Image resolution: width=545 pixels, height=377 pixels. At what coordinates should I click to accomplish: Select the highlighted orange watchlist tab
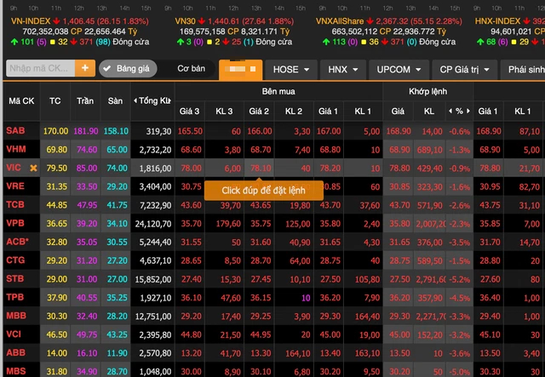(240, 69)
